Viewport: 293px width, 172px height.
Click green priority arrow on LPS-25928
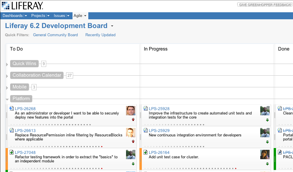(x=267, y=120)
